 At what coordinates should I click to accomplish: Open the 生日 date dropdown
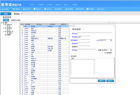(111, 40)
